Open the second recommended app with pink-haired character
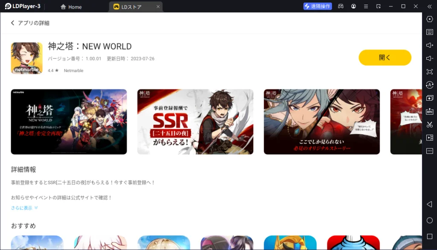 [x=100, y=242]
